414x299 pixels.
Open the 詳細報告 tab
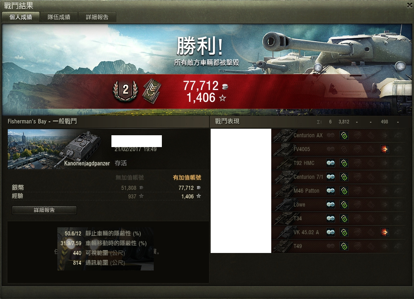[x=97, y=17]
